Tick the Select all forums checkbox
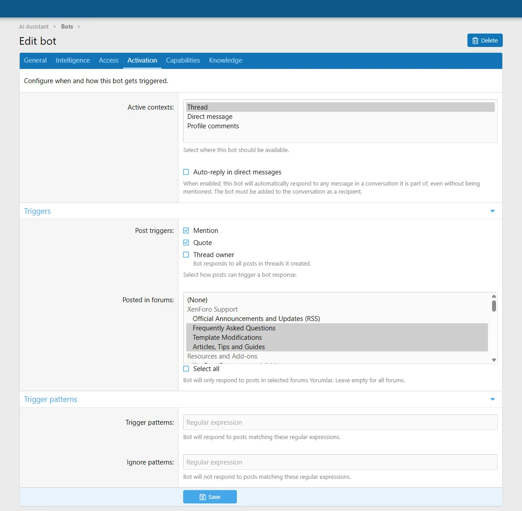The height and width of the screenshot is (511, 522). point(186,369)
